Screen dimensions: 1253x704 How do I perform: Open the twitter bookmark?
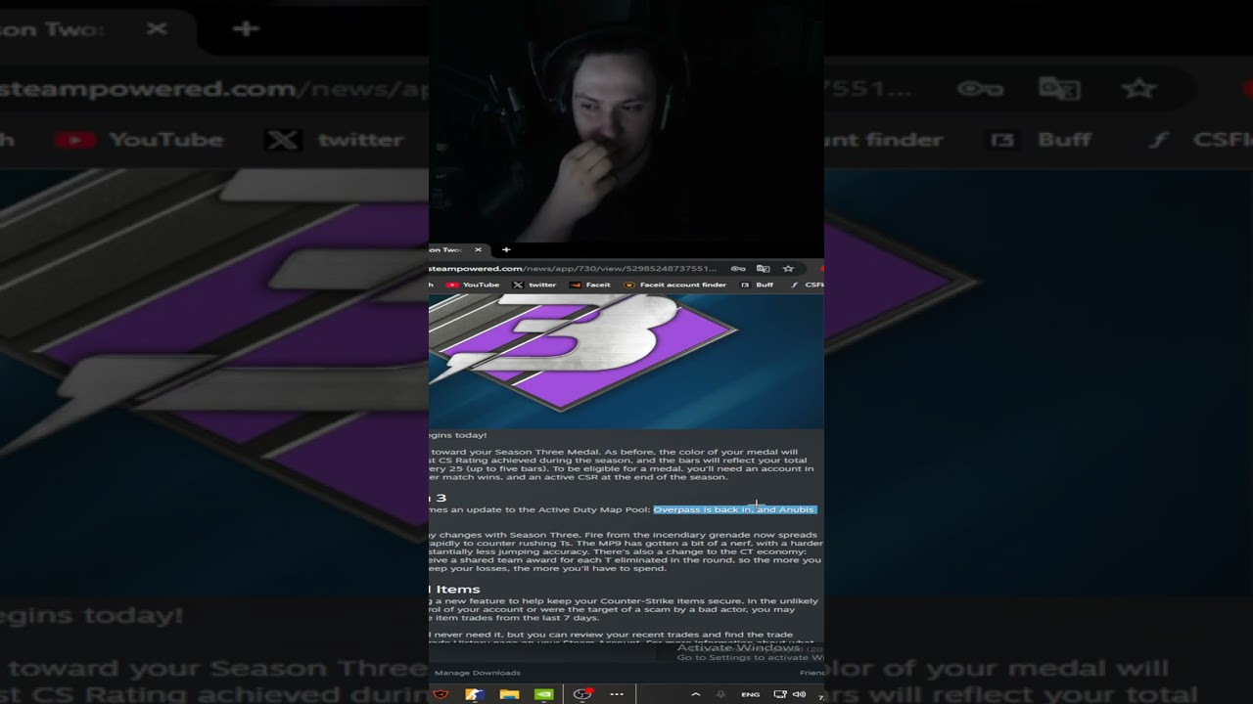pos(534,285)
